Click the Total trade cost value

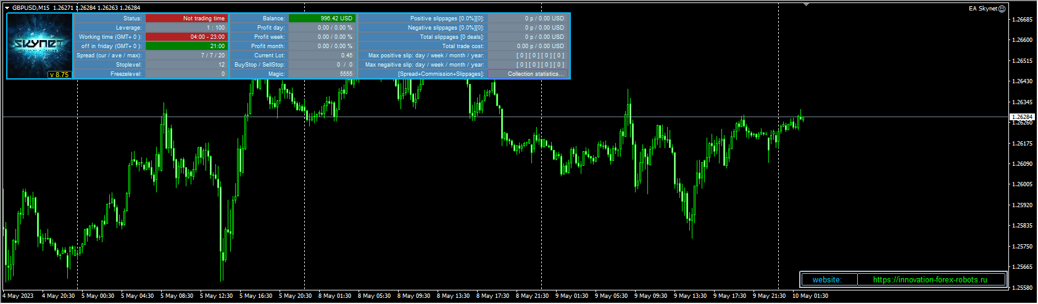[x=528, y=46]
